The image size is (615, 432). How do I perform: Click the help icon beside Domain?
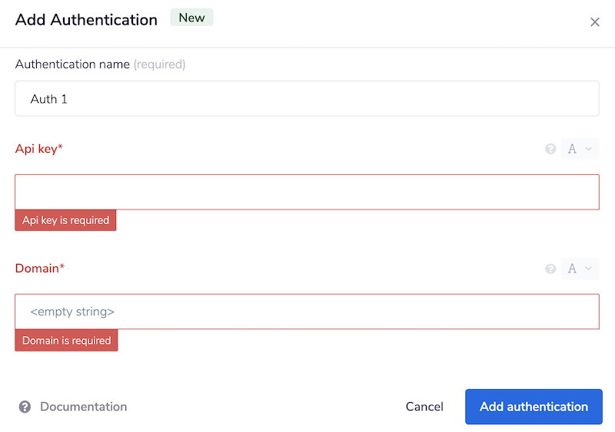tap(550, 269)
